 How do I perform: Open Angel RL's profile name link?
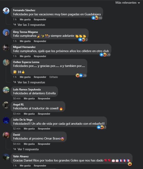pyautogui.click(x=19, y=105)
